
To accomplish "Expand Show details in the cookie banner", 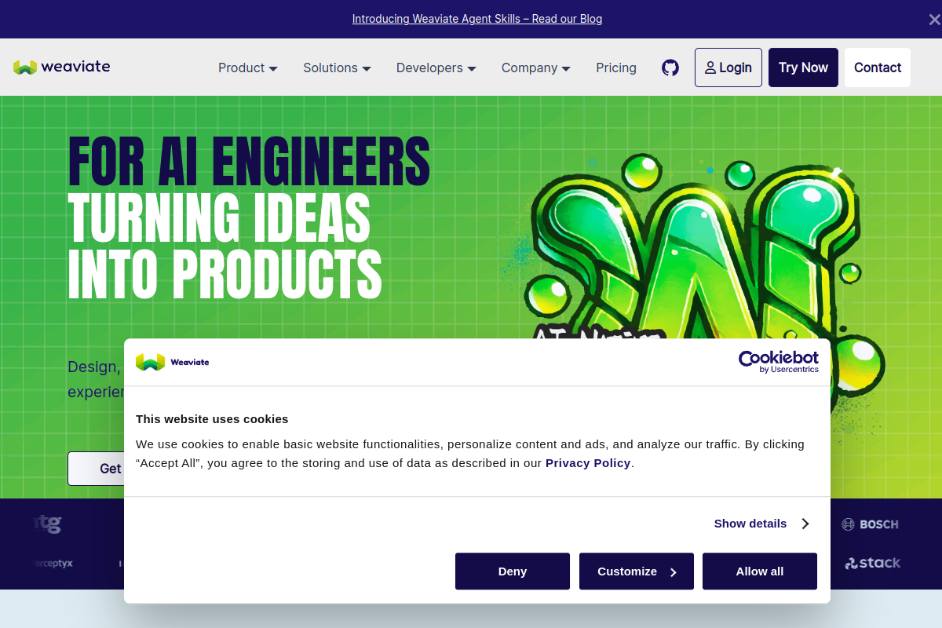I will click(761, 524).
